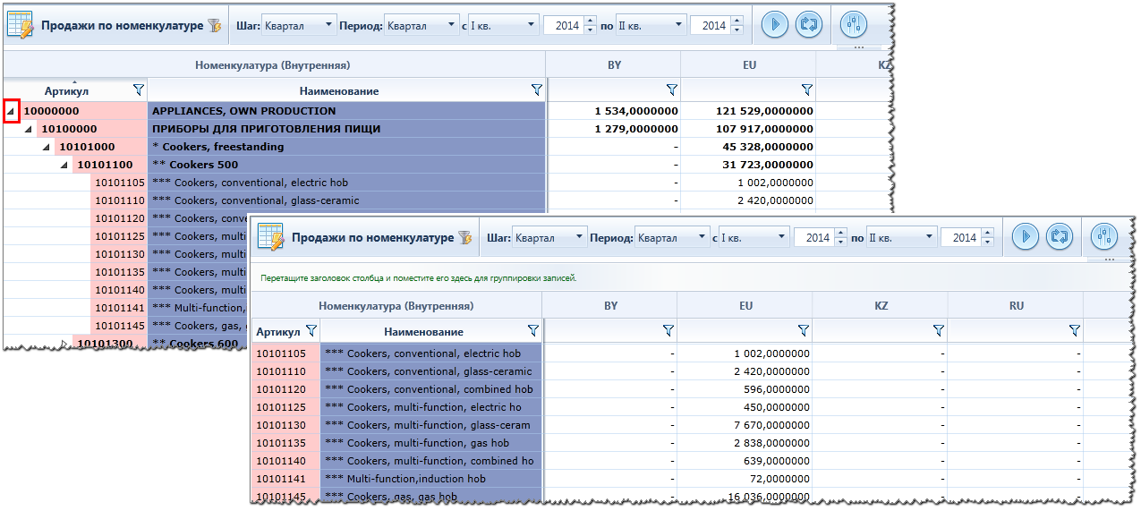
Task: Filter the Наименование column in the front window
Action: tap(532, 330)
